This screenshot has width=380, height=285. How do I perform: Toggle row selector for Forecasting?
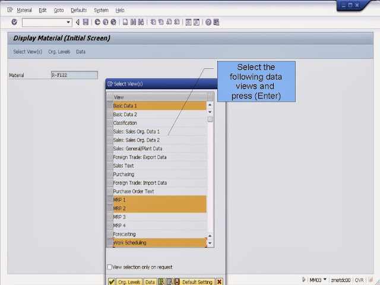110,234
